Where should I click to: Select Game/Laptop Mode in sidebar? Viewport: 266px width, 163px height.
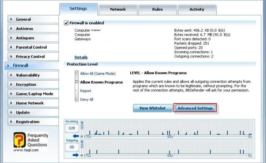click(x=33, y=94)
